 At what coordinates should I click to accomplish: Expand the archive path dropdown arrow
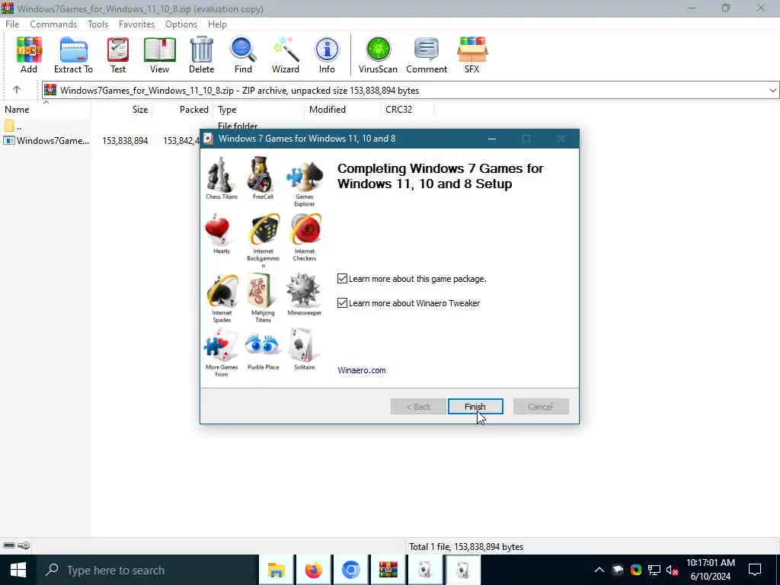(x=772, y=91)
